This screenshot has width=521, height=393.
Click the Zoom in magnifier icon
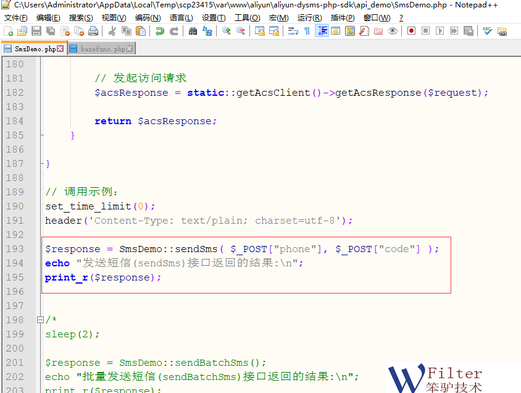(x=227, y=31)
